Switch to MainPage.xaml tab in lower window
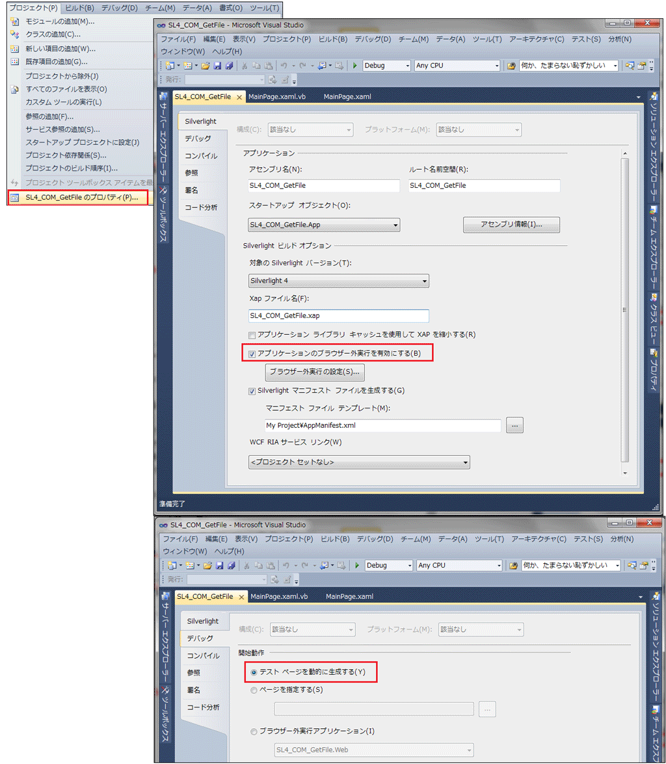The height and width of the screenshot is (764, 666). (349, 597)
